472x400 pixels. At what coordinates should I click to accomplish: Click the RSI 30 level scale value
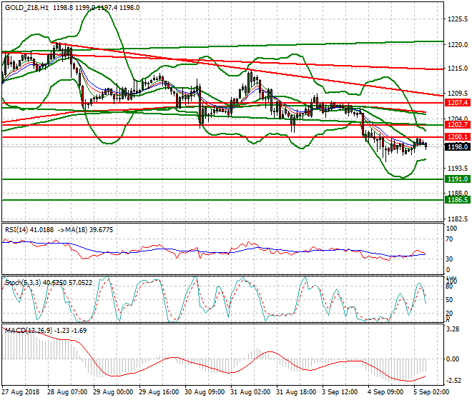(x=449, y=259)
